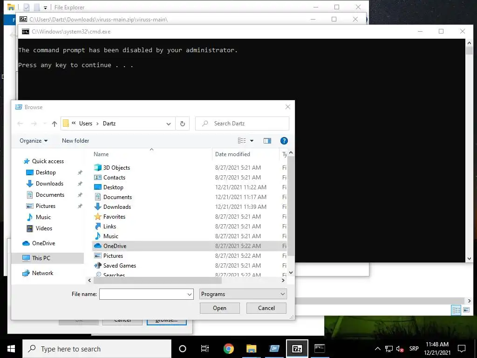
Task: Switch to Command Prompt taskbar icon
Action: (x=320, y=349)
